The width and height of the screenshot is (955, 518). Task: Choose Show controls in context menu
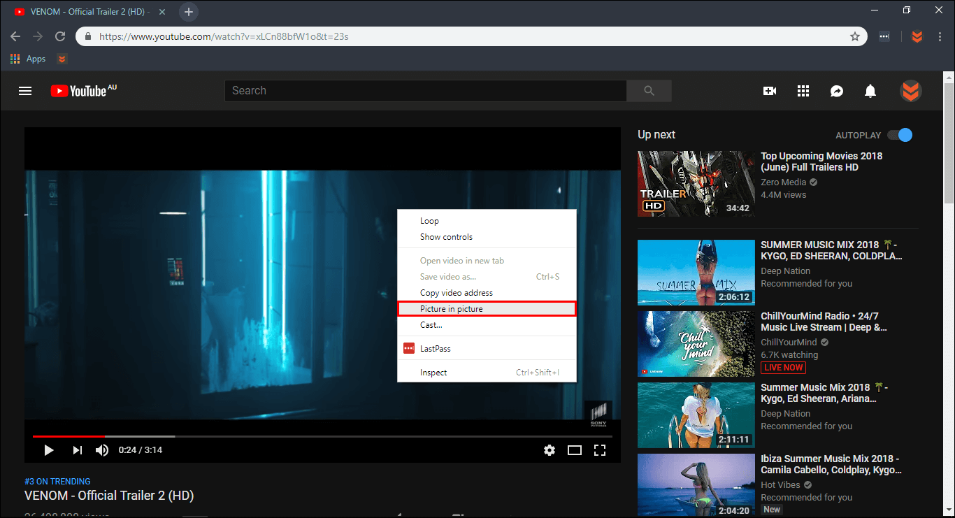click(487, 237)
